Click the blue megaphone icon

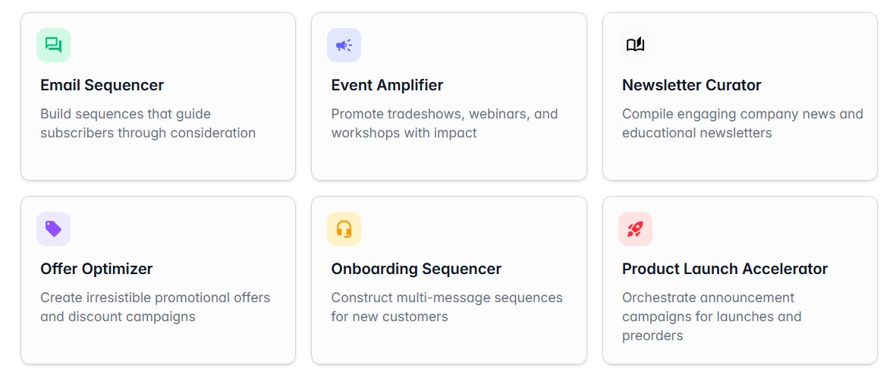click(x=344, y=45)
